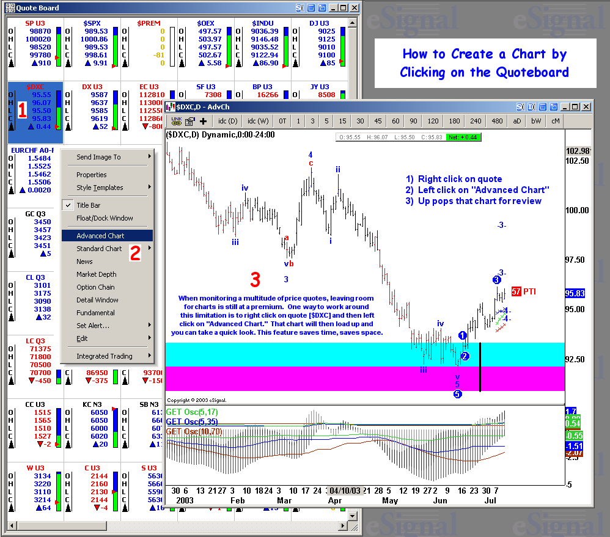The width and height of the screenshot is (610, 537).
Task: Switch chart to 3 minute interval
Action: coord(312,121)
